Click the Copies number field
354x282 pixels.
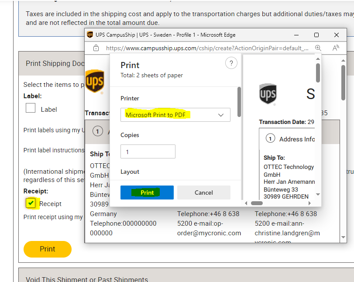click(148, 151)
